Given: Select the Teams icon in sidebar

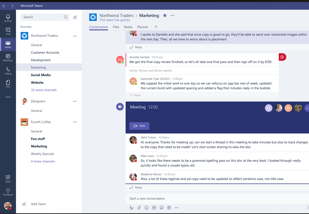Looking at the screenshot, I should pos(8,44).
